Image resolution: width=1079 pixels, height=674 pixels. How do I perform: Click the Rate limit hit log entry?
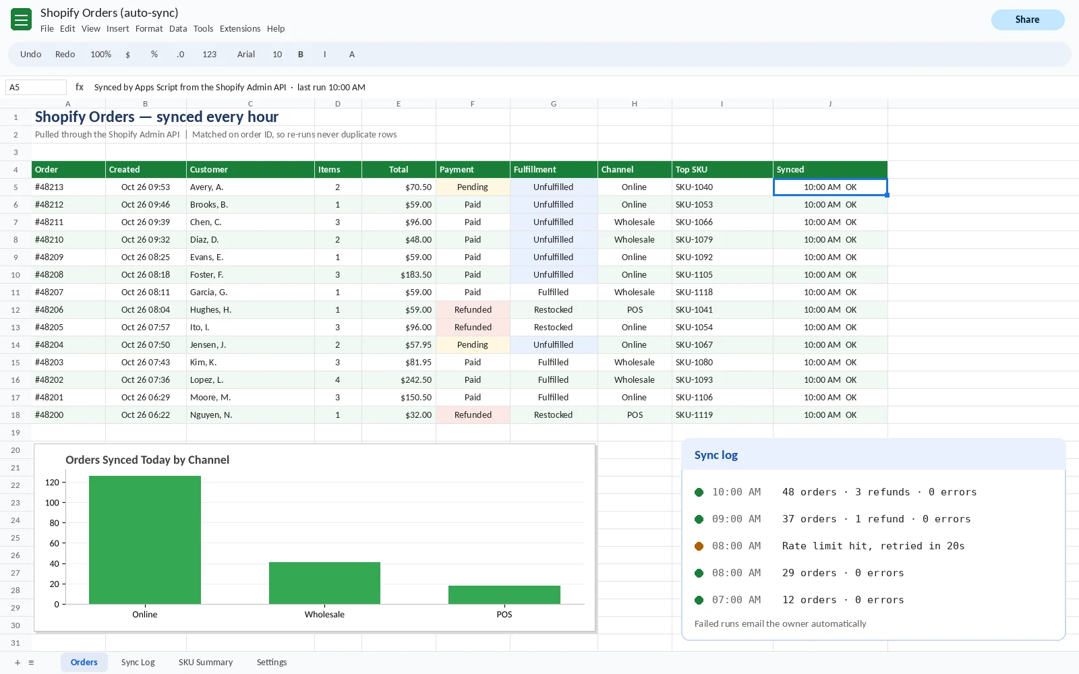coord(829,546)
